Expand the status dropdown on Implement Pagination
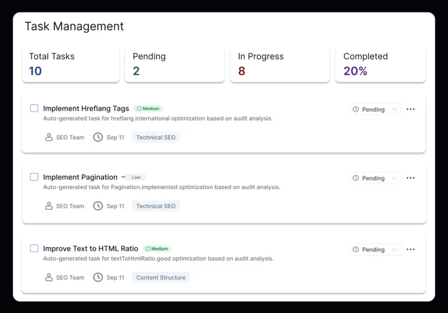Viewport: 448px width, 313px height. pyautogui.click(x=375, y=178)
